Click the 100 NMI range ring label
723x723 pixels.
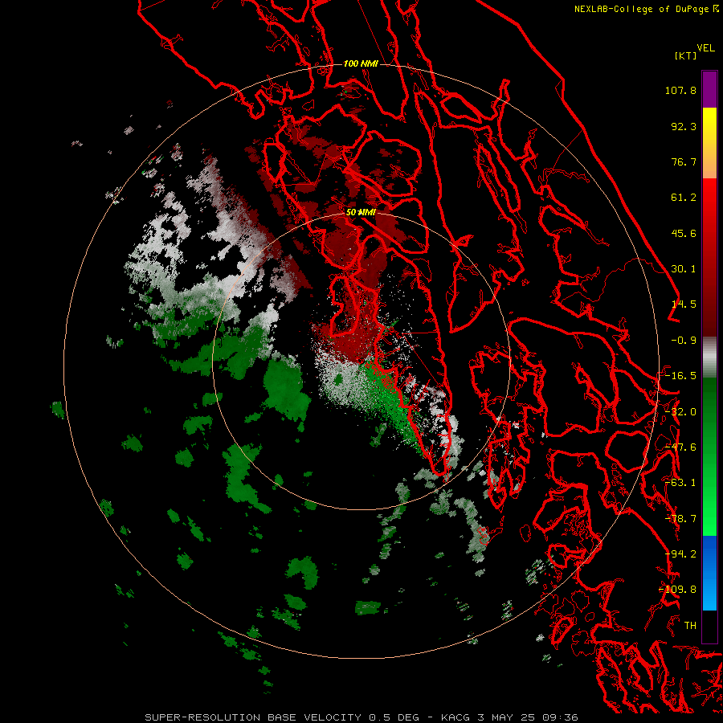click(361, 63)
